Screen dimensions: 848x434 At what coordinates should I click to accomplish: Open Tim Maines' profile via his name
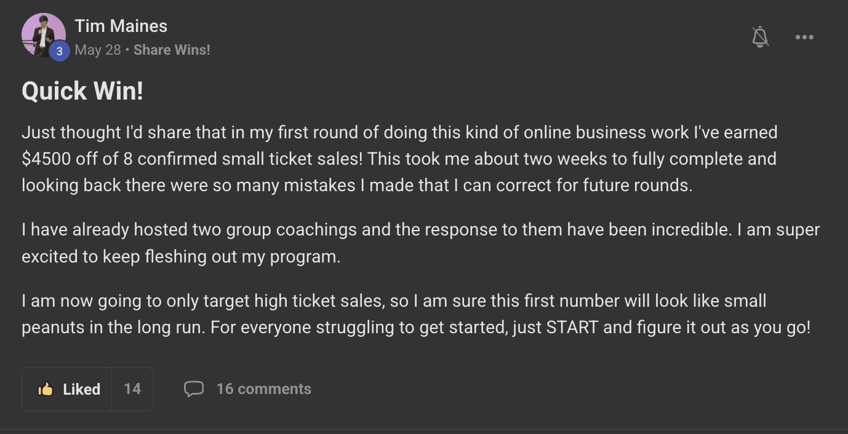pyautogui.click(x=121, y=26)
